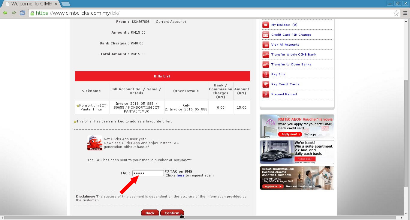The width and height of the screenshot is (410, 220).
Task: Click the browser back arrow
Action: (5, 13)
